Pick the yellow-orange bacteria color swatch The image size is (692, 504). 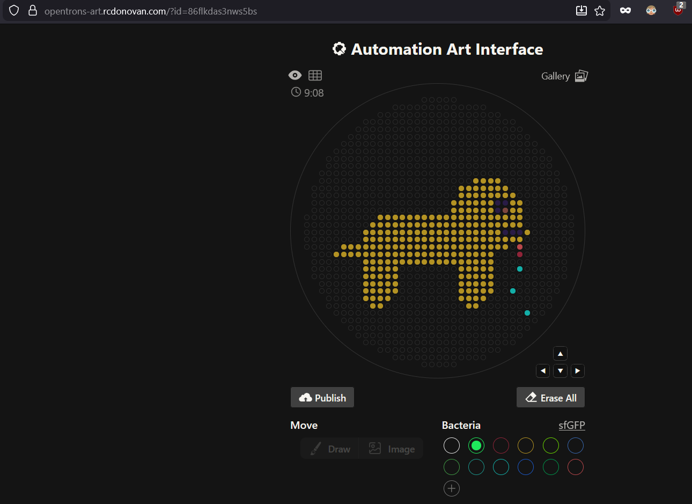(526, 445)
